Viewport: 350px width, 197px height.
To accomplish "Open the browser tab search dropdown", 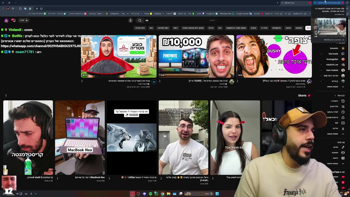I will click(x=347, y=3).
